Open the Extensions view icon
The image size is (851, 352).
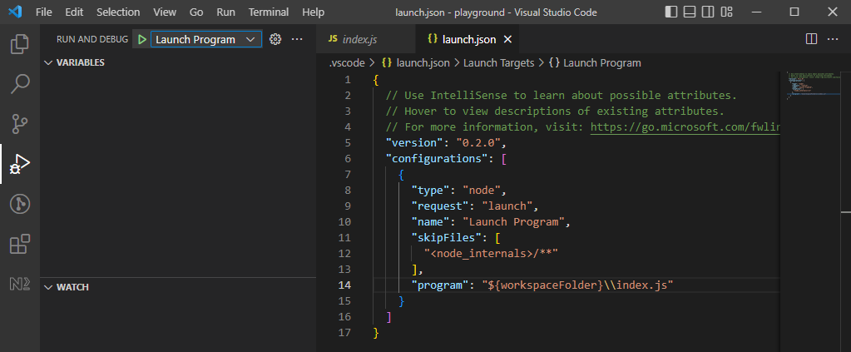[x=19, y=244]
